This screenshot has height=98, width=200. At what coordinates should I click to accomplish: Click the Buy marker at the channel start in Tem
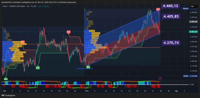tap(88, 66)
